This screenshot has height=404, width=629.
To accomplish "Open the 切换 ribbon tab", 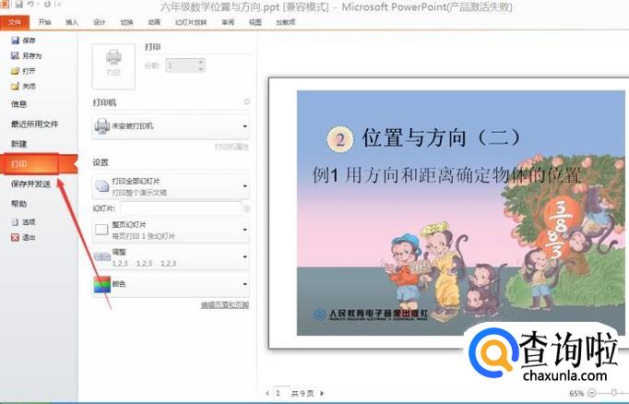I will [x=126, y=22].
